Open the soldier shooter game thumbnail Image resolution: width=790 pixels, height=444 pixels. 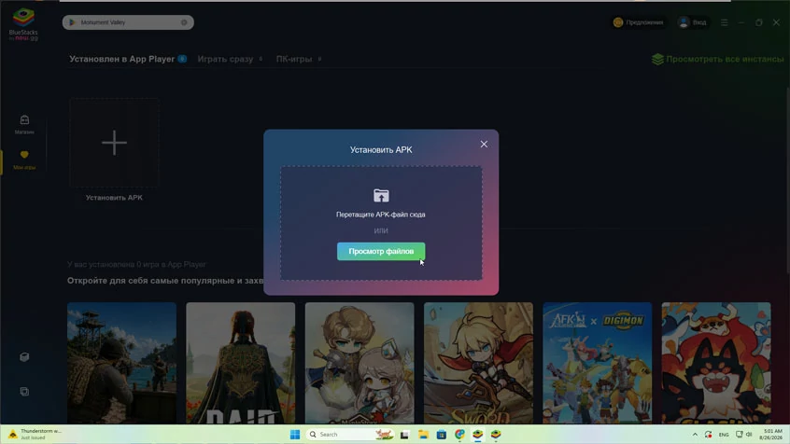click(x=122, y=363)
